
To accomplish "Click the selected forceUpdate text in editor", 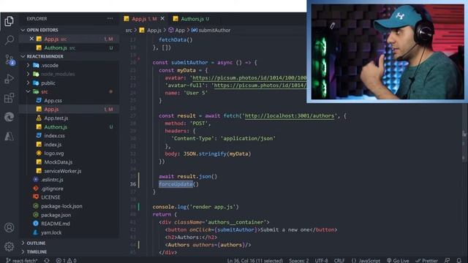I will click(x=175, y=184).
